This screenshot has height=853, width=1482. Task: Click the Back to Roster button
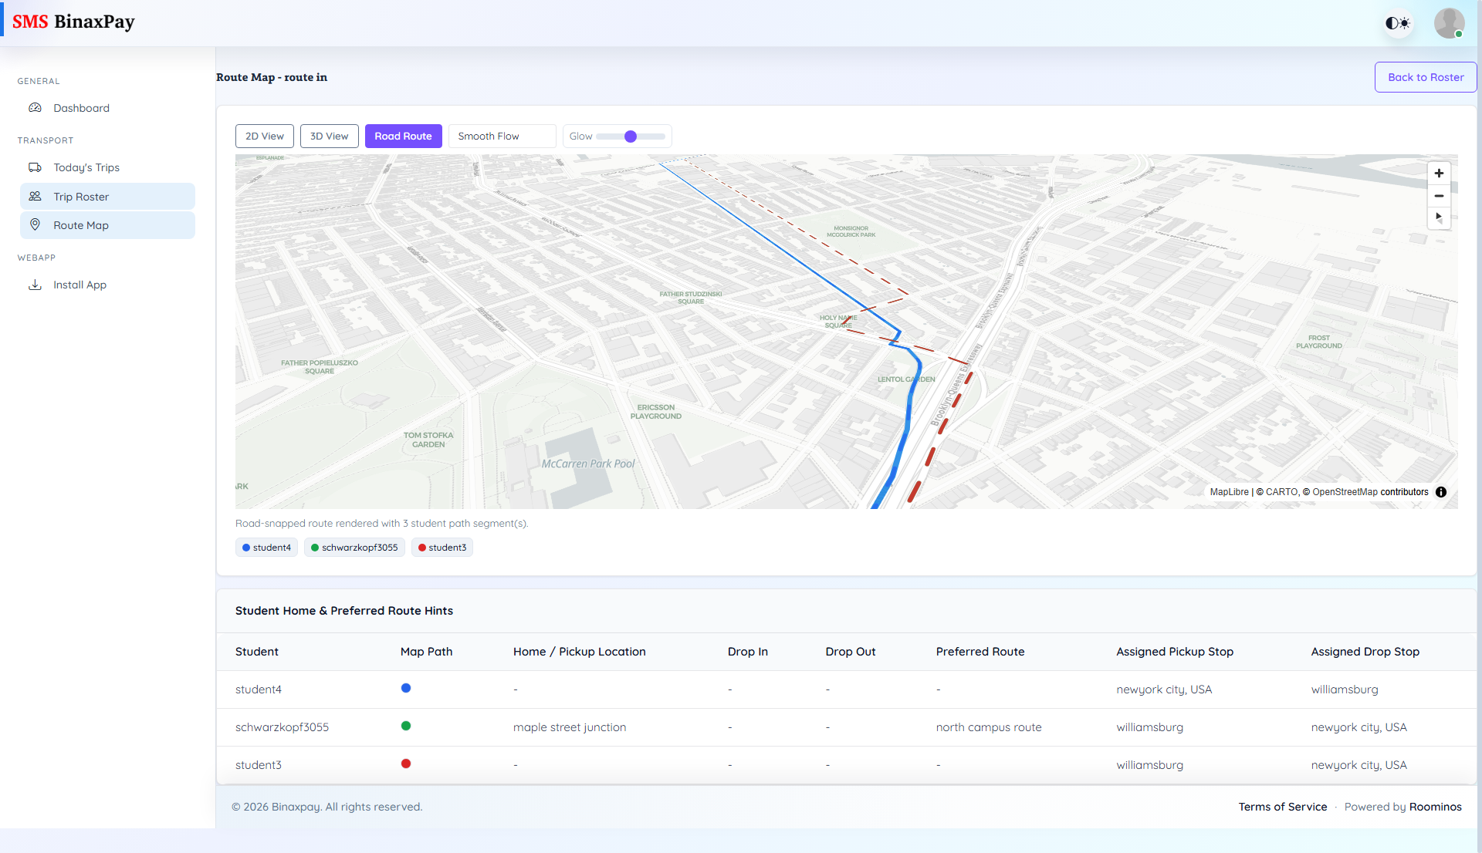(1425, 77)
